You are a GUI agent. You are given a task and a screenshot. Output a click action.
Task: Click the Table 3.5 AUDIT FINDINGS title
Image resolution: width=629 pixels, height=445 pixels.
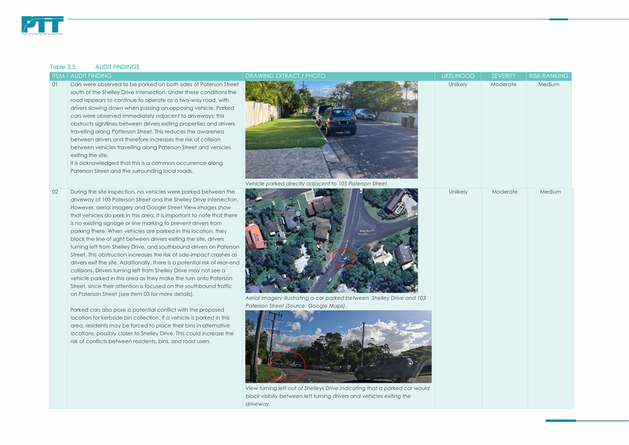coord(94,67)
